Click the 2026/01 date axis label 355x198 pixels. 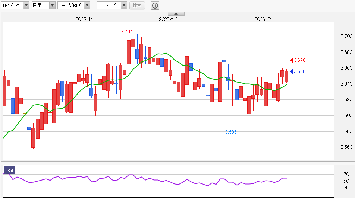[263, 19]
